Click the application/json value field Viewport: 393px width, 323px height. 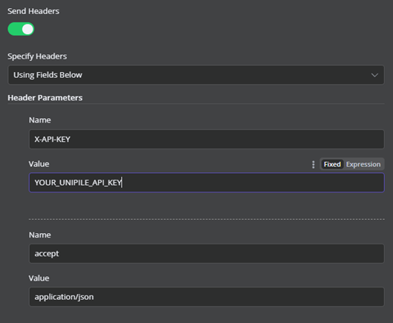(207, 297)
